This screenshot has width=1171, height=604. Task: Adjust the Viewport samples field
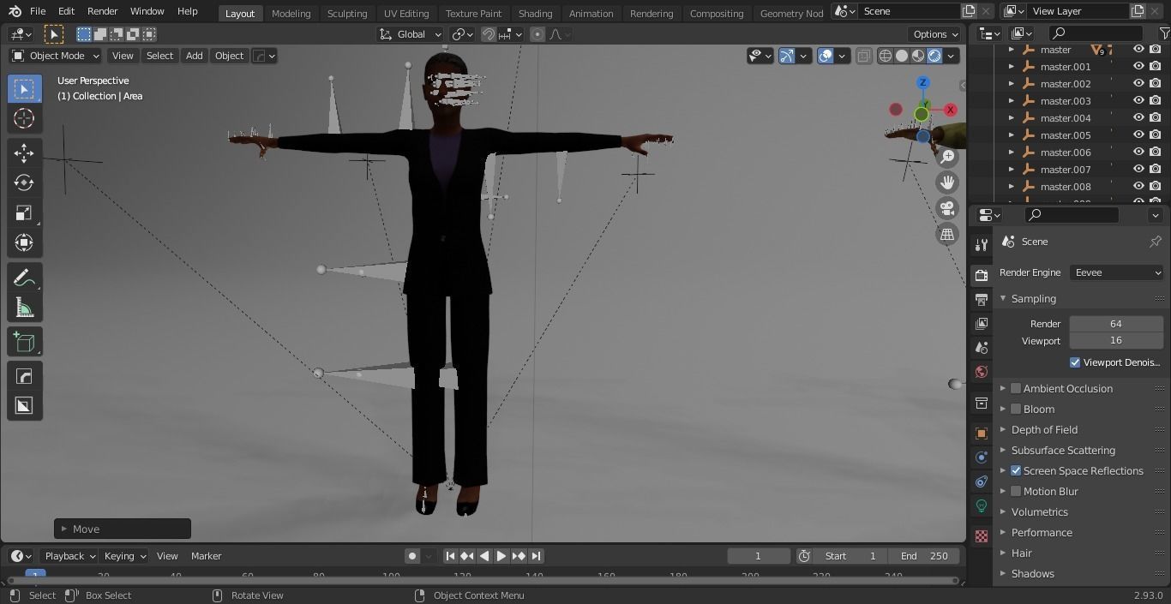1115,340
